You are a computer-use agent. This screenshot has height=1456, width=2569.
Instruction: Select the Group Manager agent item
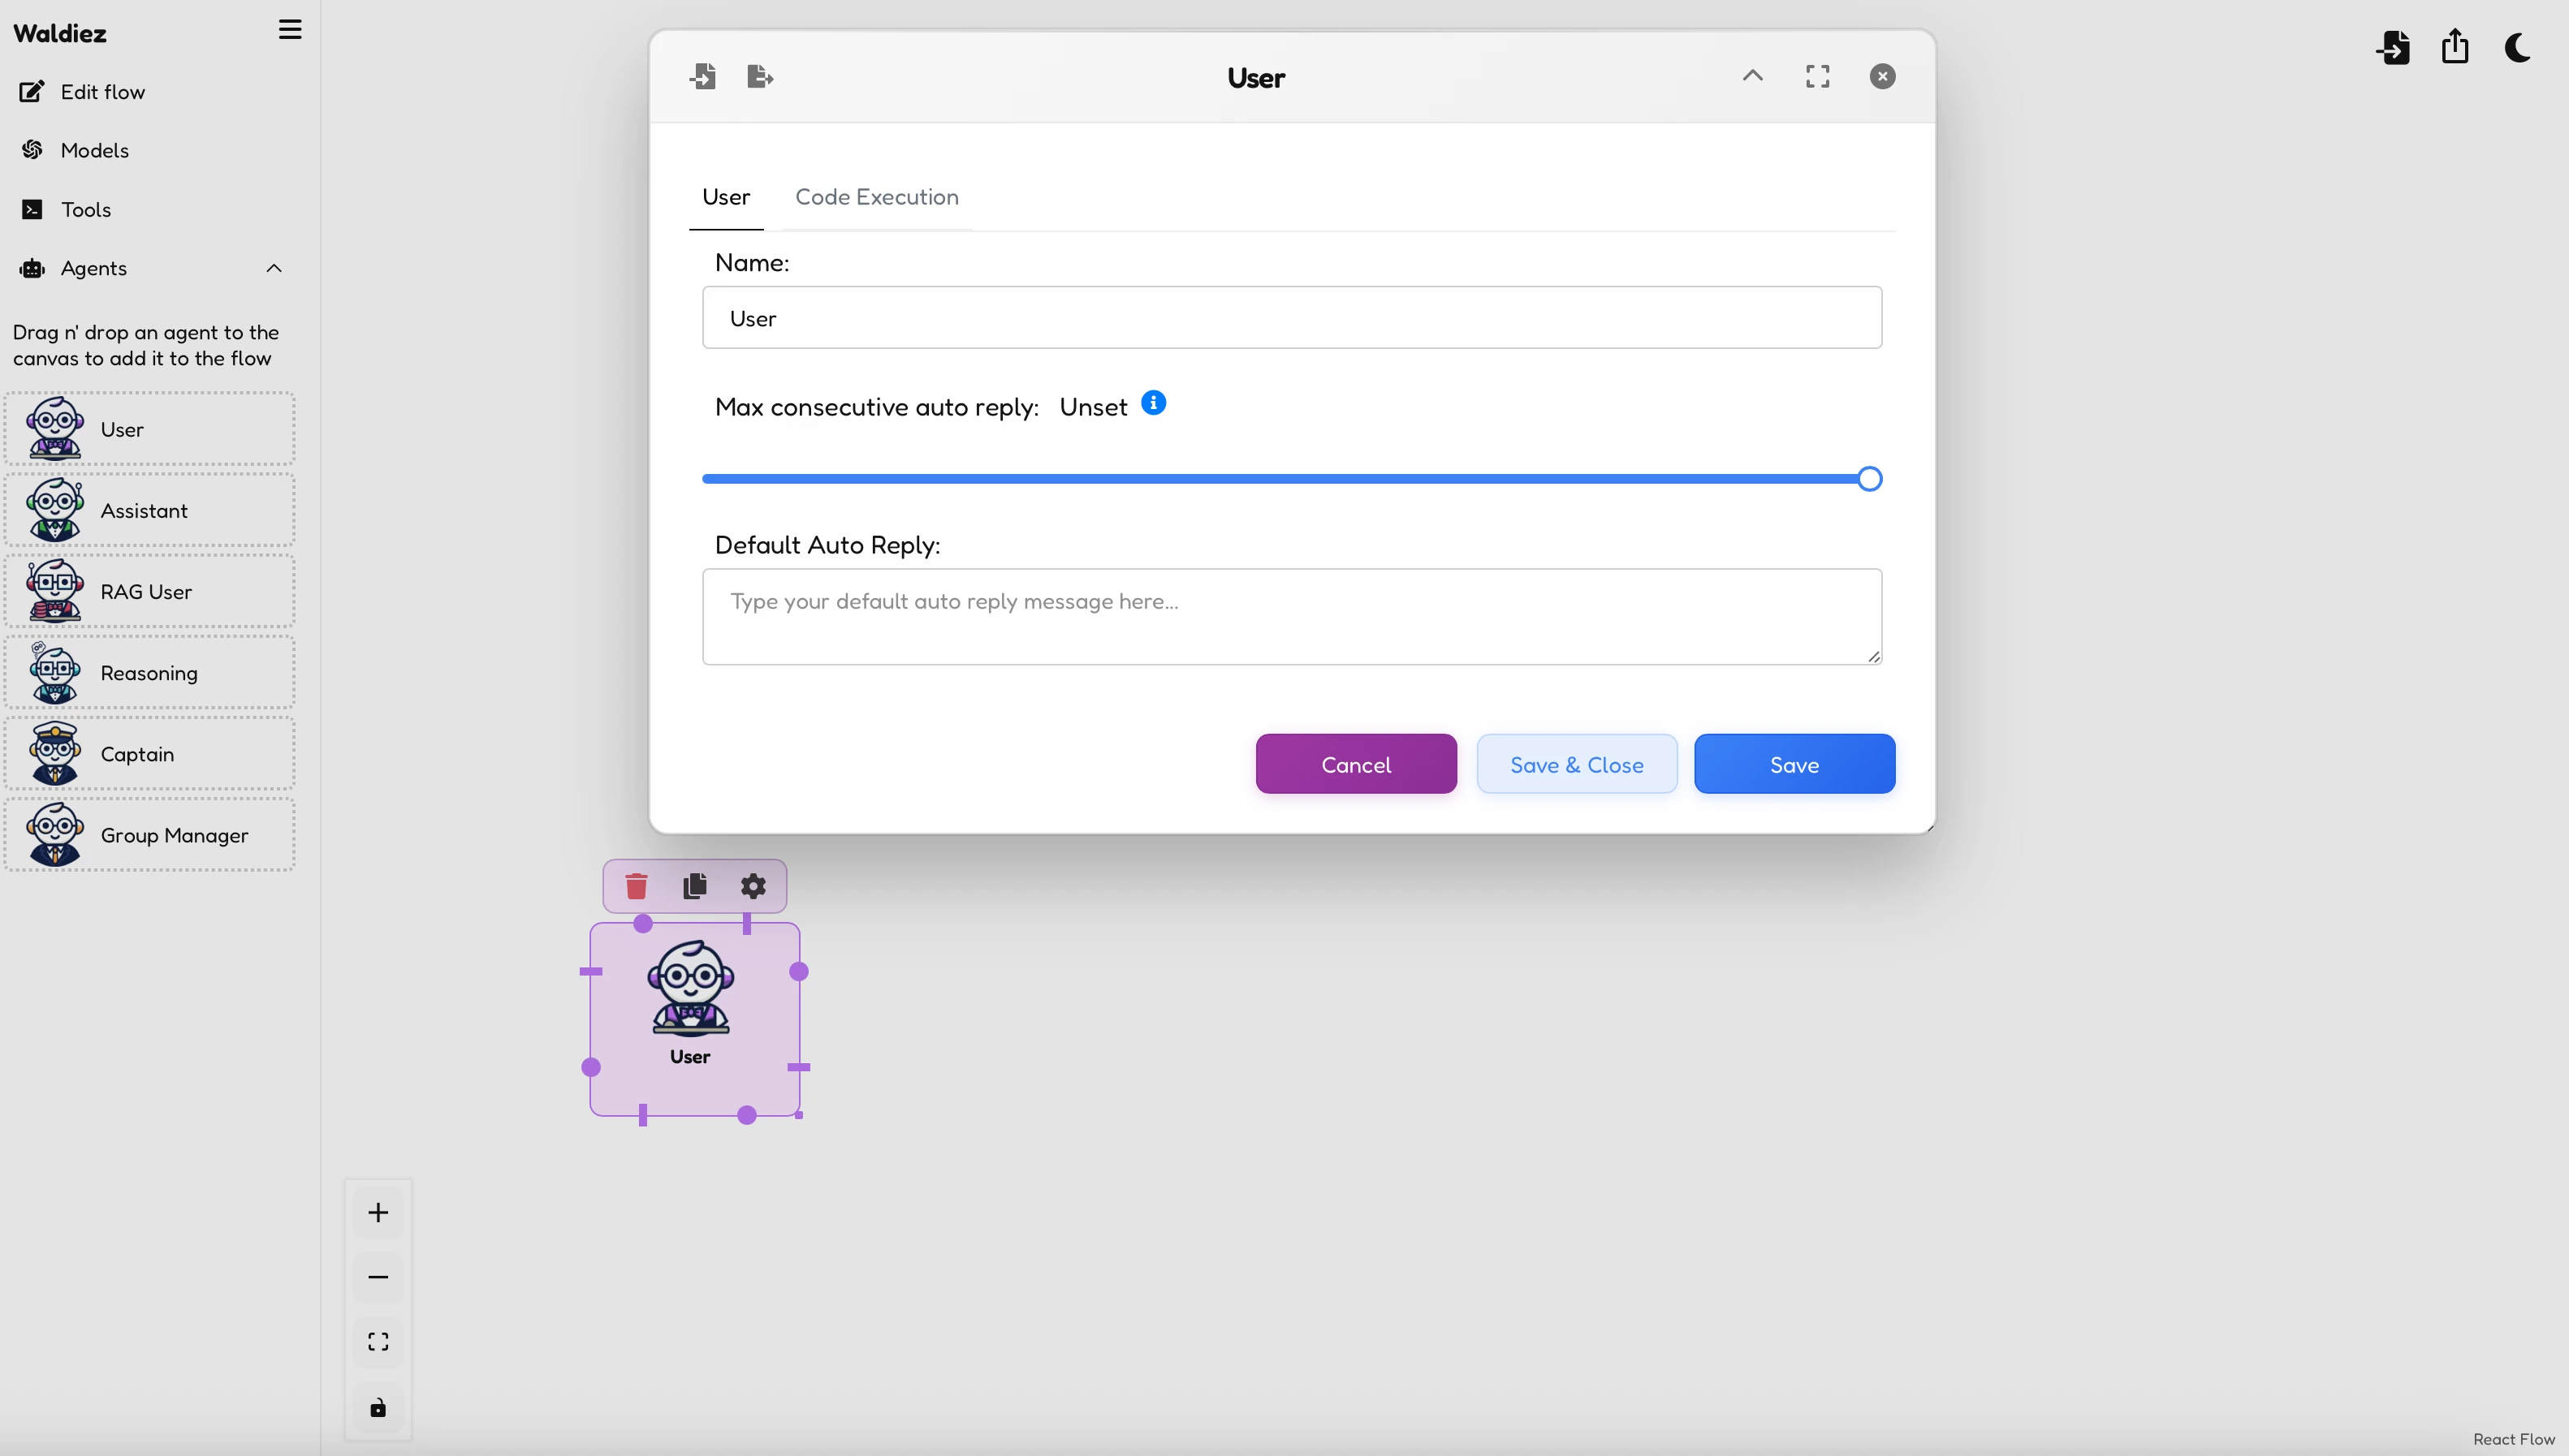click(149, 835)
